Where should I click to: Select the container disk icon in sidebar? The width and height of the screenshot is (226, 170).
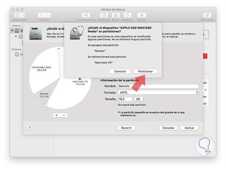pos(21,36)
